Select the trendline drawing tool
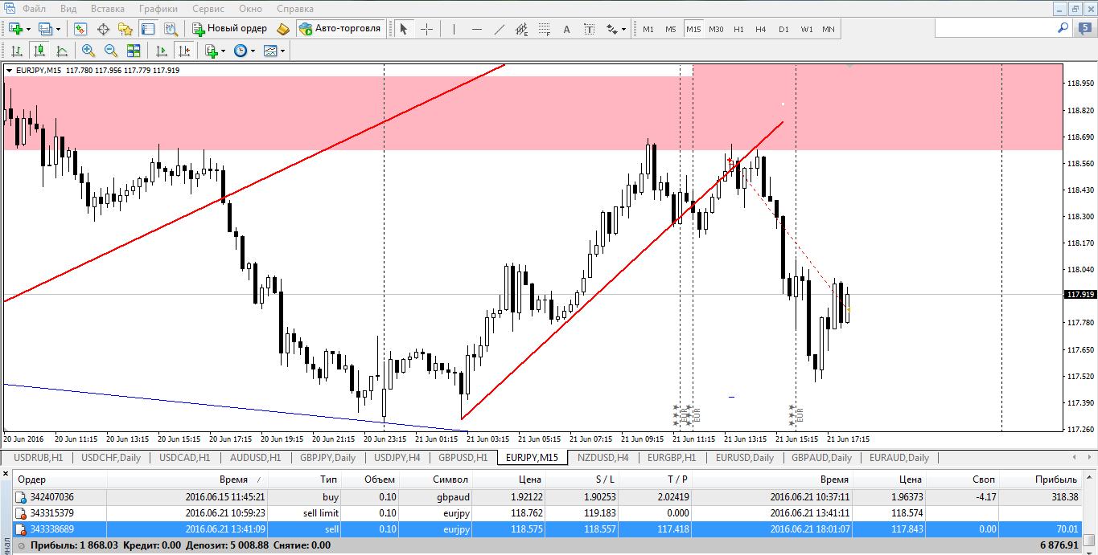 pyautogui.click(x=499, y=29)
